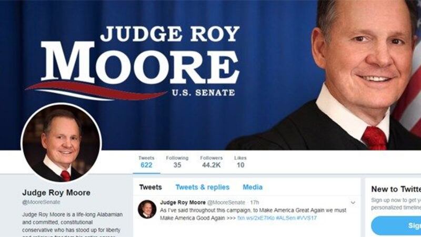Open the Tweets & replies tab
This screenshot has height=237, width=421.
click(x=203, y=187)
